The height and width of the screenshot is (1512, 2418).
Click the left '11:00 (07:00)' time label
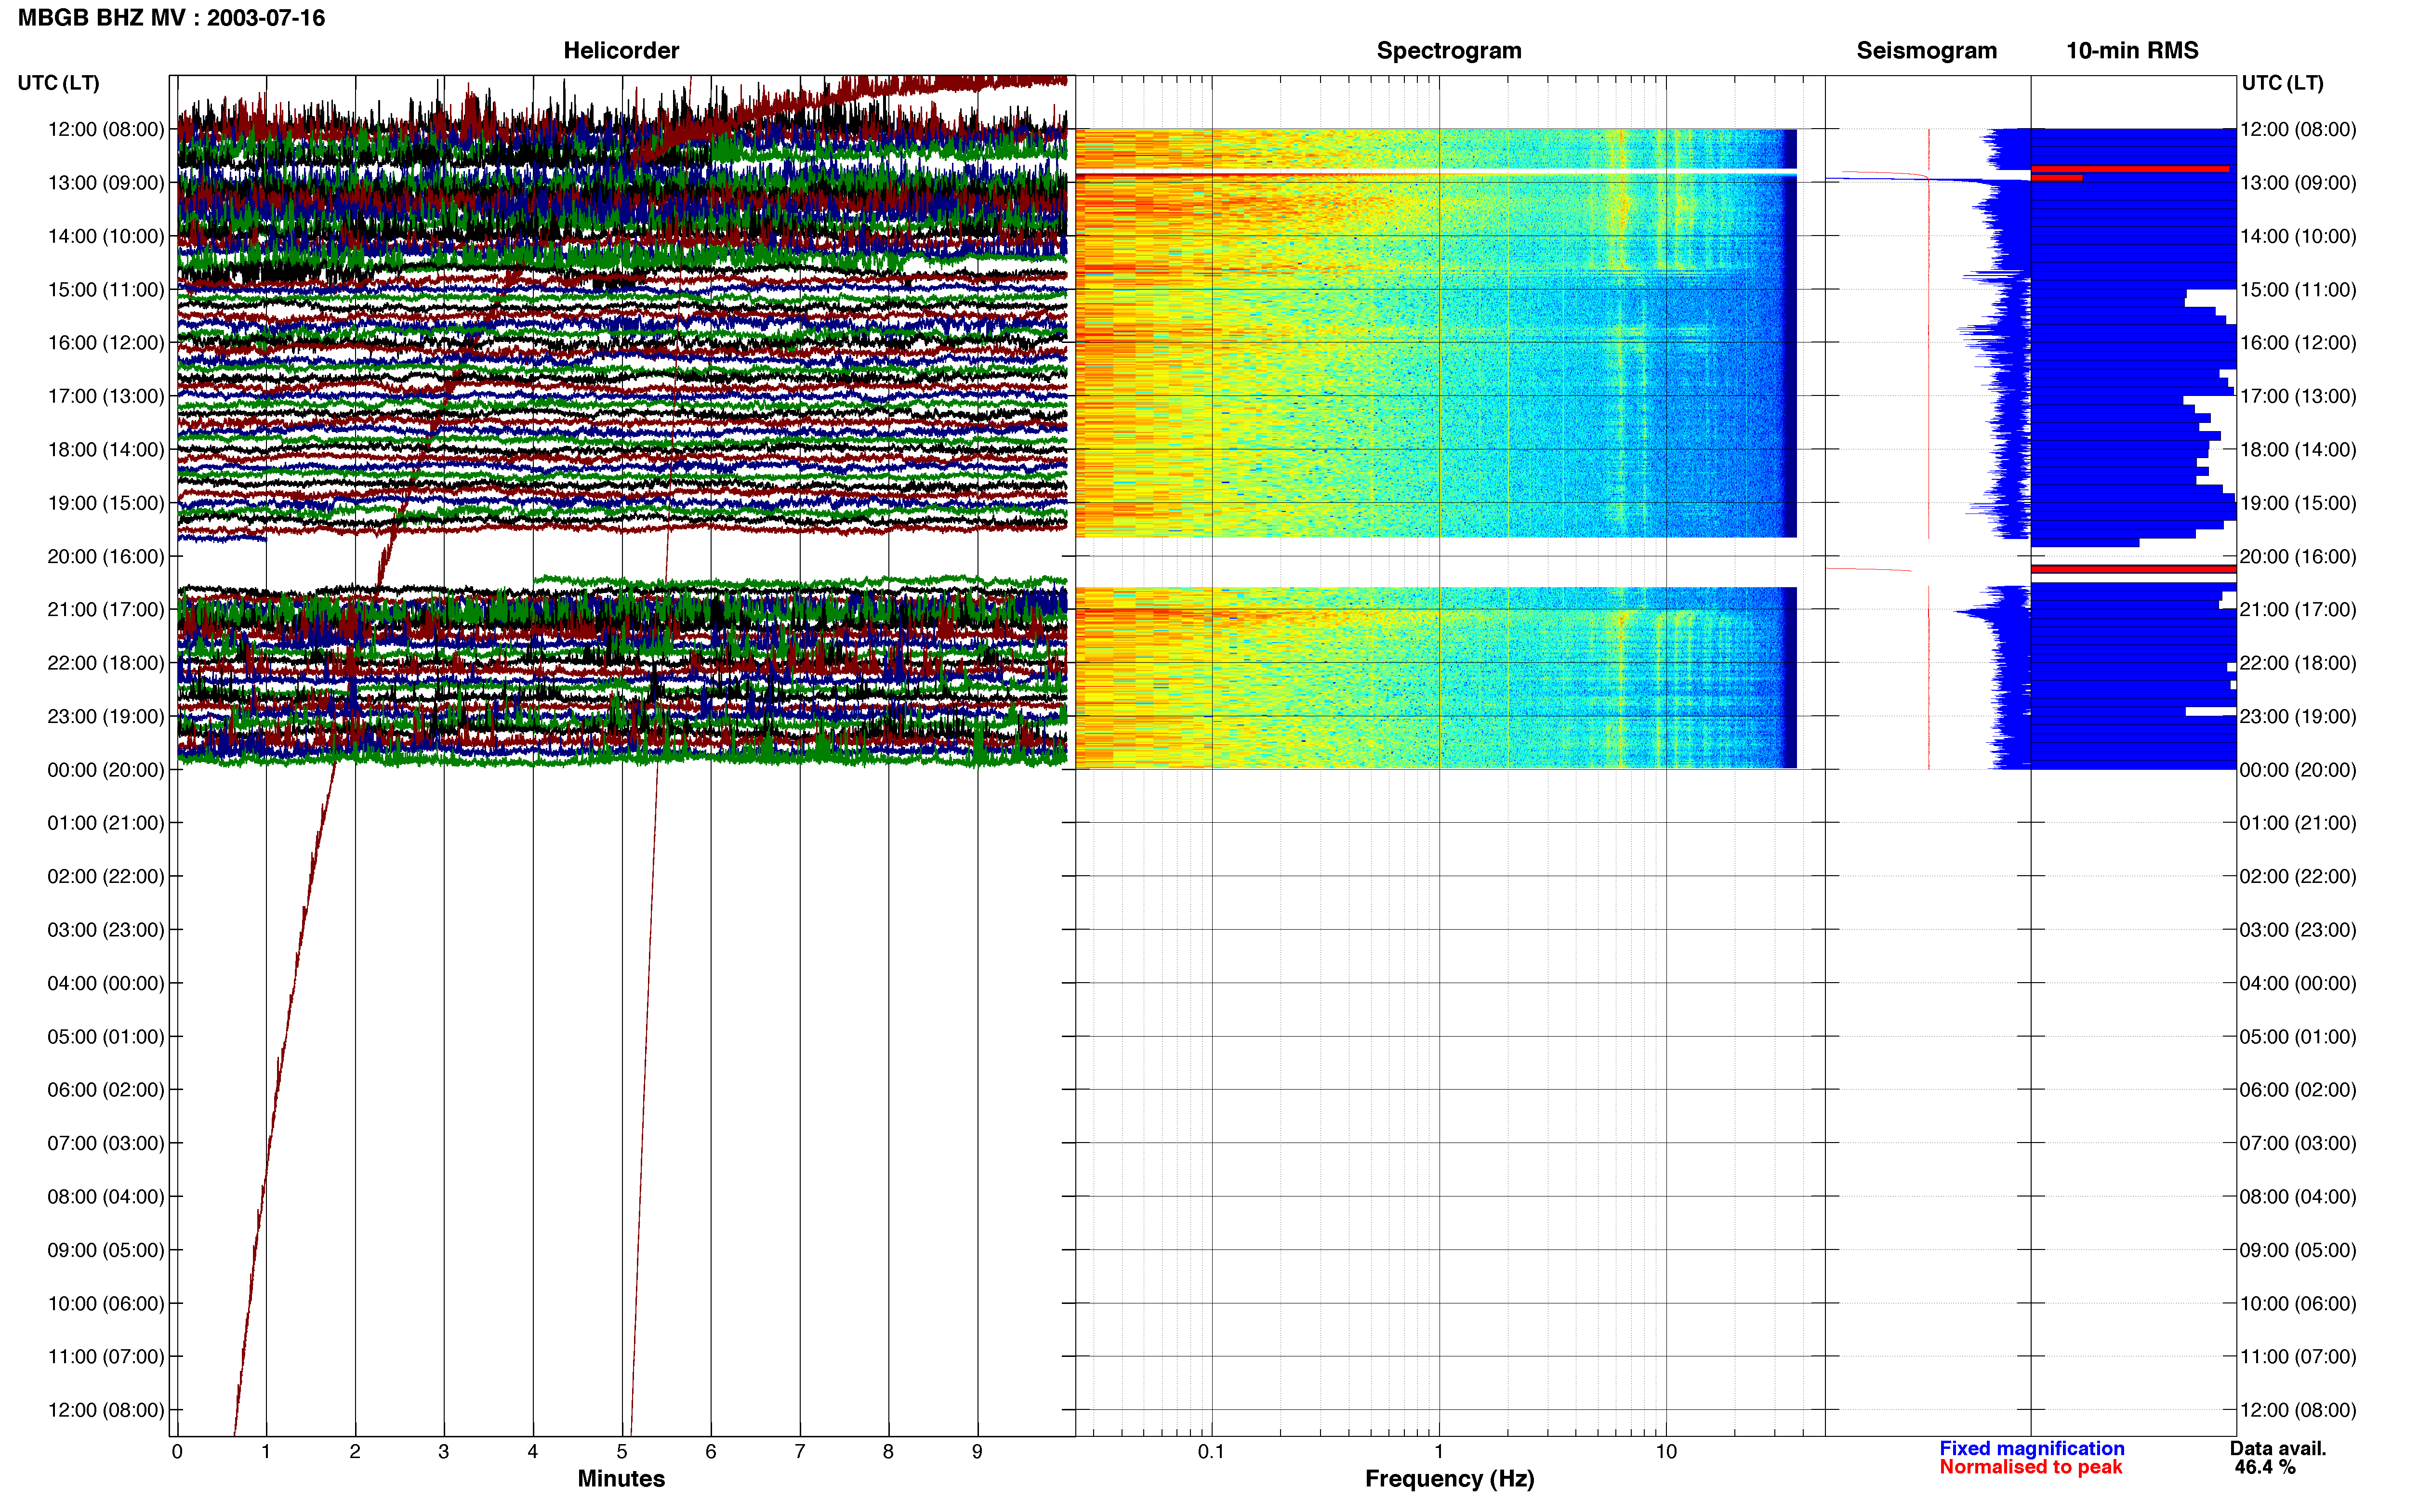tap(106, 1356)
